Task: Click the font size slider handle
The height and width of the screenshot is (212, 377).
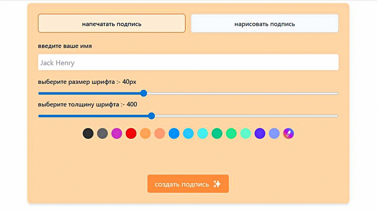Action: click(144, 93)
